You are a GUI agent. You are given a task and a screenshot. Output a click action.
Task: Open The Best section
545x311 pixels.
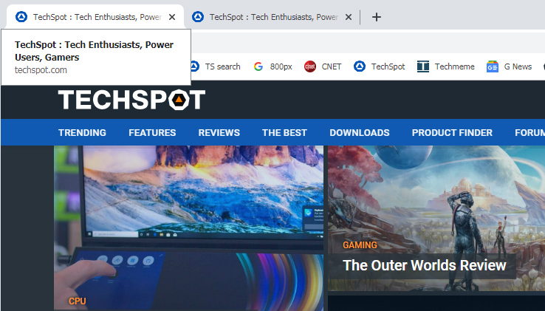pyautogui.click(x=284, y=132)
